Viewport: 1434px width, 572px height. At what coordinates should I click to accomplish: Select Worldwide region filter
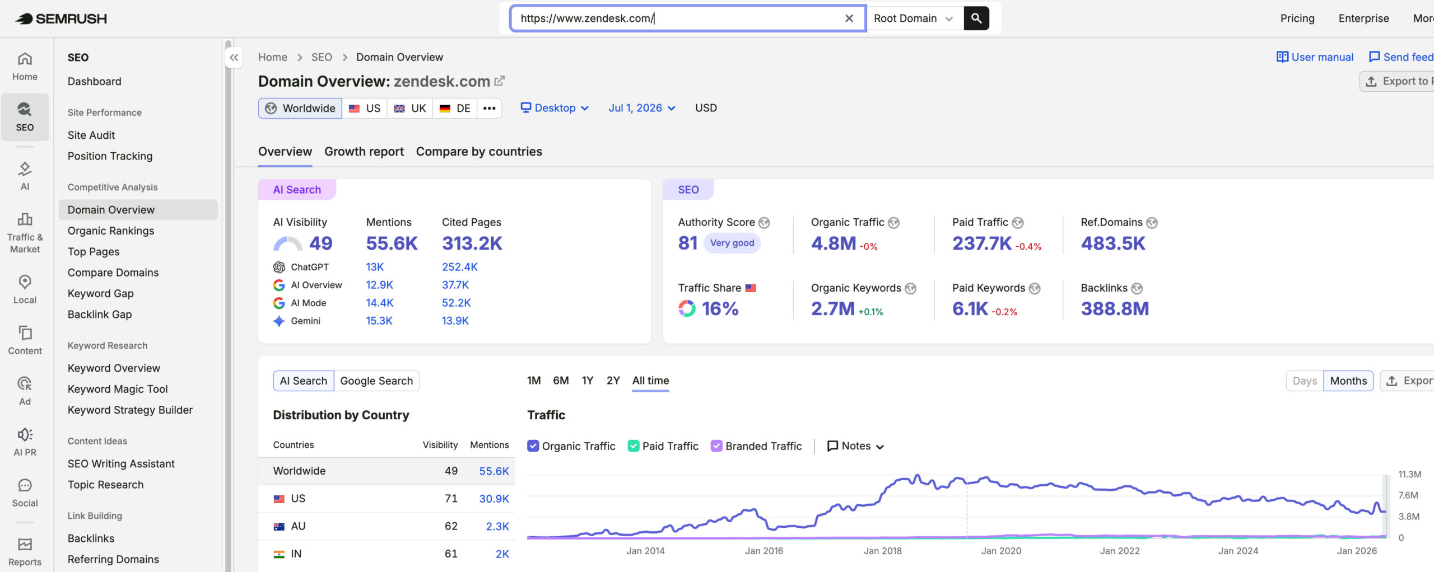[300, 108]
